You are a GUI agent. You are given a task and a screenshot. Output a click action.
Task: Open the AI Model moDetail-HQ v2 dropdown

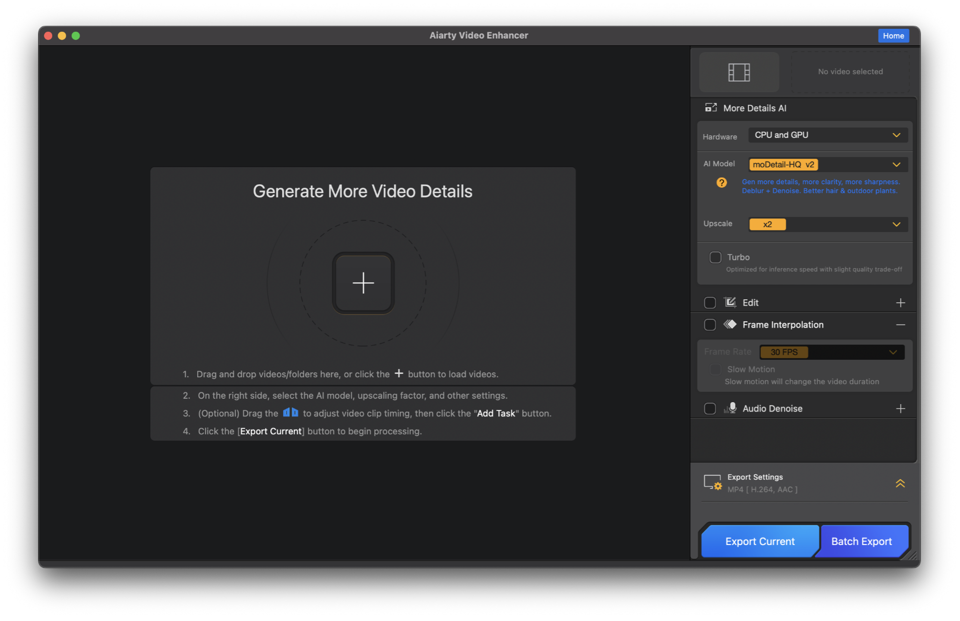(x=828, y=165)
